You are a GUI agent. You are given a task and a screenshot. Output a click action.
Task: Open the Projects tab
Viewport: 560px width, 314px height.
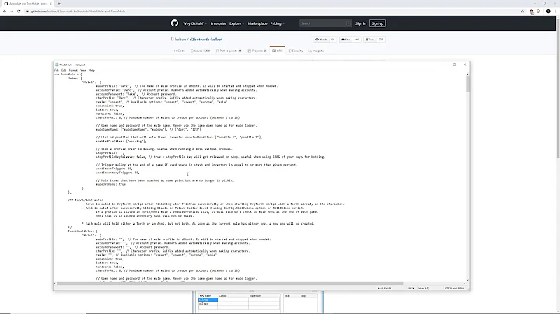pyautogui.click(x=257, y=51)
